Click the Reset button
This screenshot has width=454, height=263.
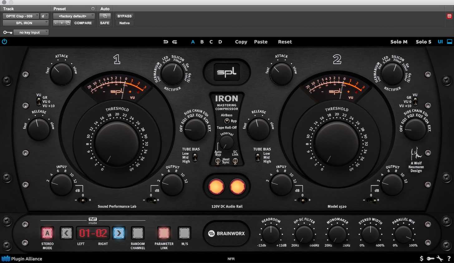tap(285, 42)
